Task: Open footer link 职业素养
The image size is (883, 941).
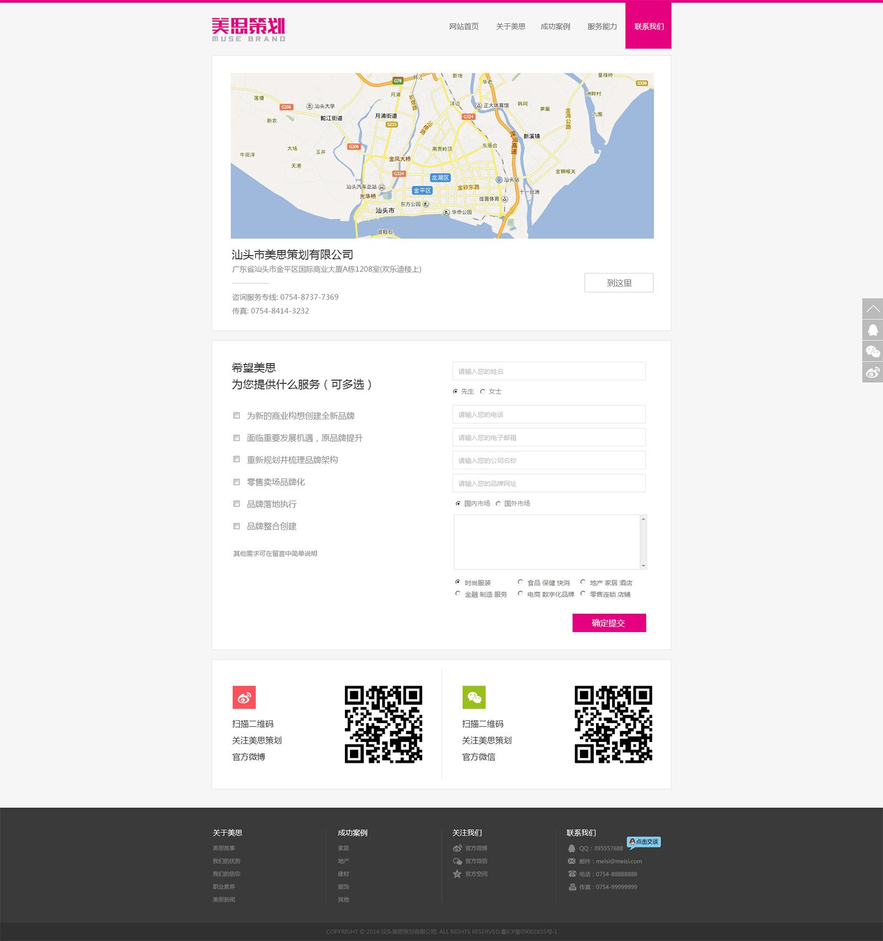Action: [224, 887]
